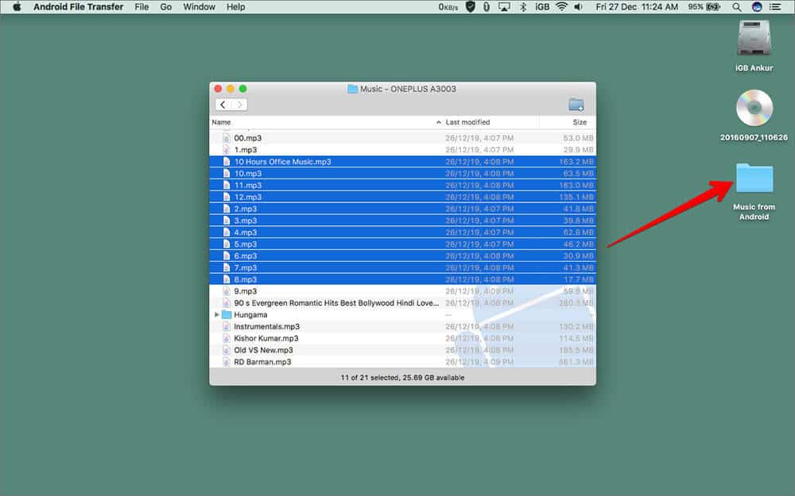795x496 pixels.
Task: Open the Siri icon in menu bar
Action: pos(757,6)
